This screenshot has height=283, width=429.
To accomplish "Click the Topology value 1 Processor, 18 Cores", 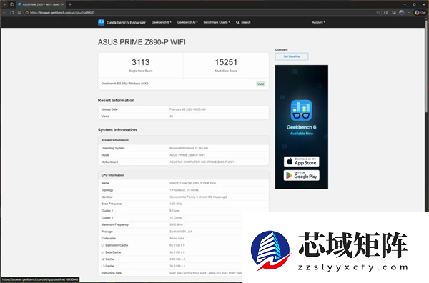I will tap(184, 190).
